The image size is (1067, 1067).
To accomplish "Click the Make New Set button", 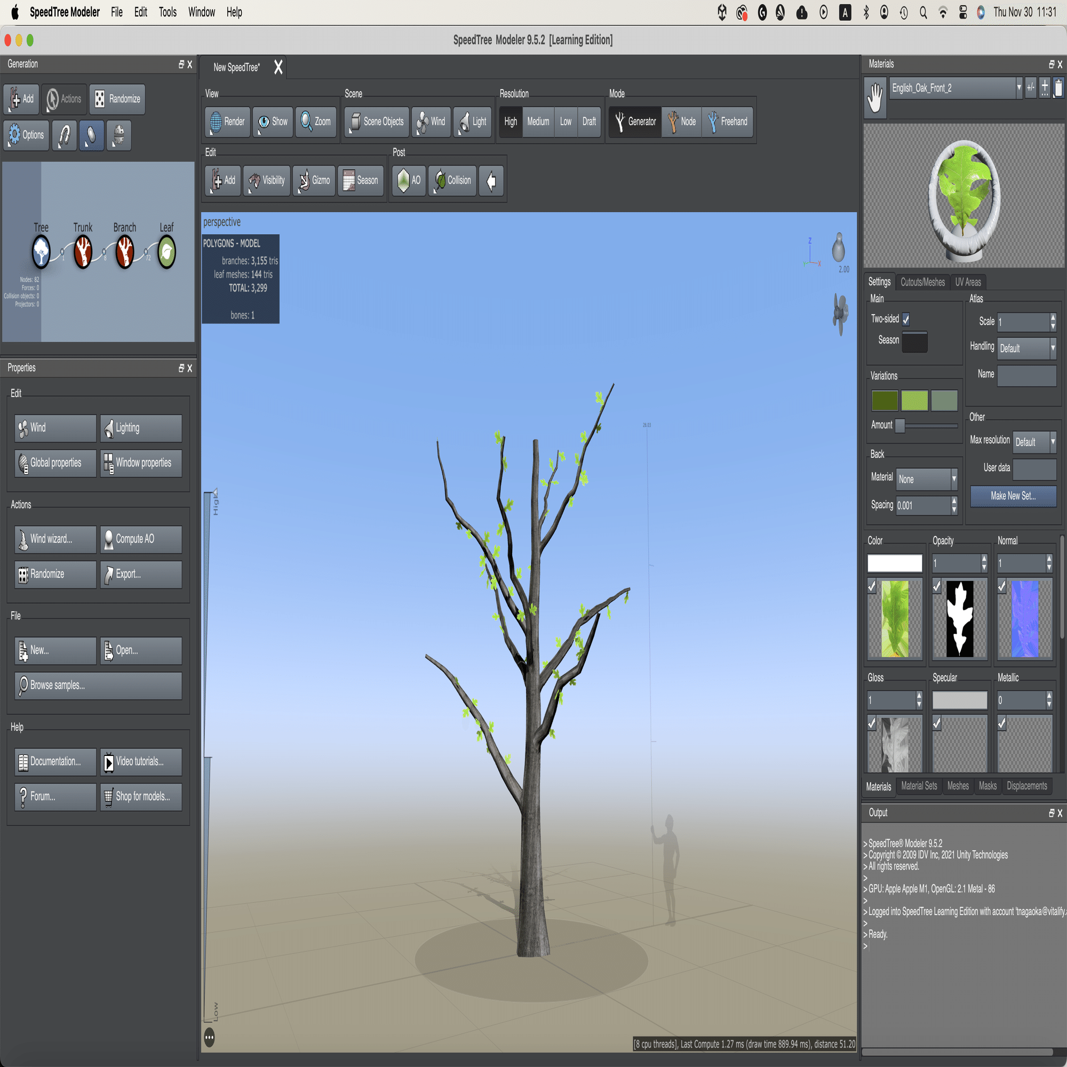I will coord(1013,496).
